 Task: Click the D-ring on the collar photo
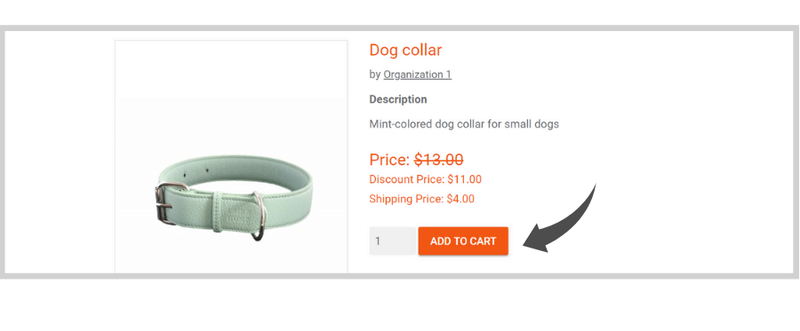[x=258, y=216]
